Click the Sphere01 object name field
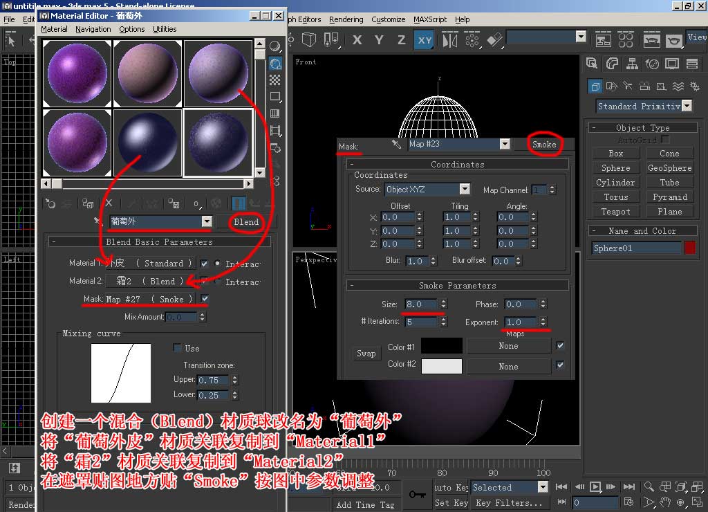 [x=636, y=248]
